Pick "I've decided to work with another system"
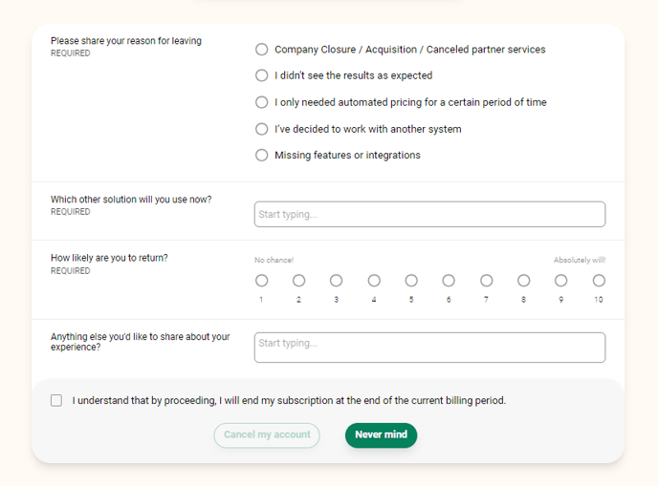Viewport: 658px width, 486px height. click(262, 129)
